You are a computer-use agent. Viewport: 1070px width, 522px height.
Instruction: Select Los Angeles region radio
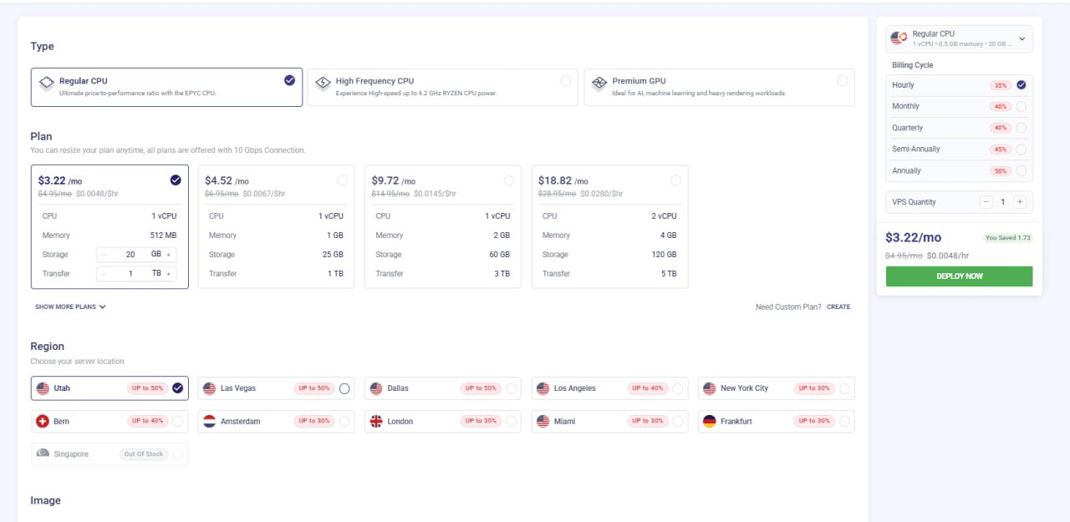tap(677, 388)
